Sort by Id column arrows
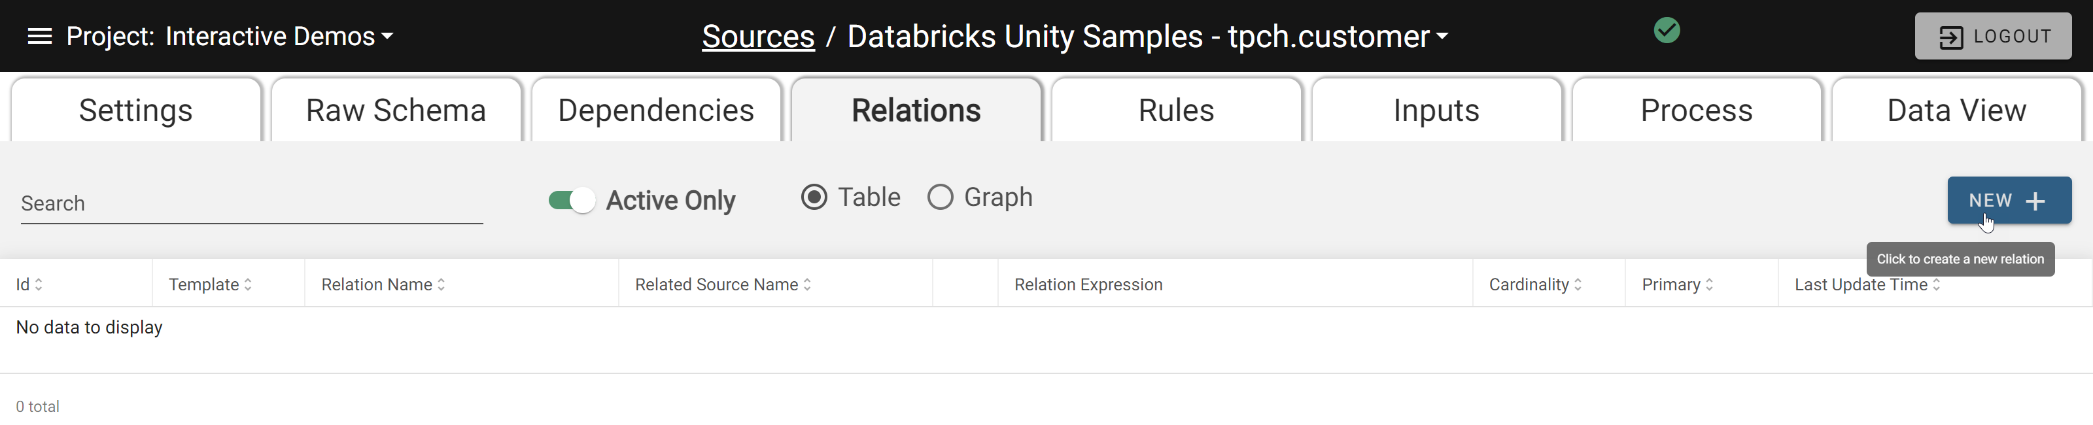This screenshot has height=425, width=2093. pyautogui.click(x=38, y=285)
